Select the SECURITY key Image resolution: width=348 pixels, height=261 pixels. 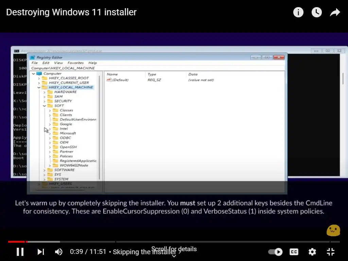63,101
